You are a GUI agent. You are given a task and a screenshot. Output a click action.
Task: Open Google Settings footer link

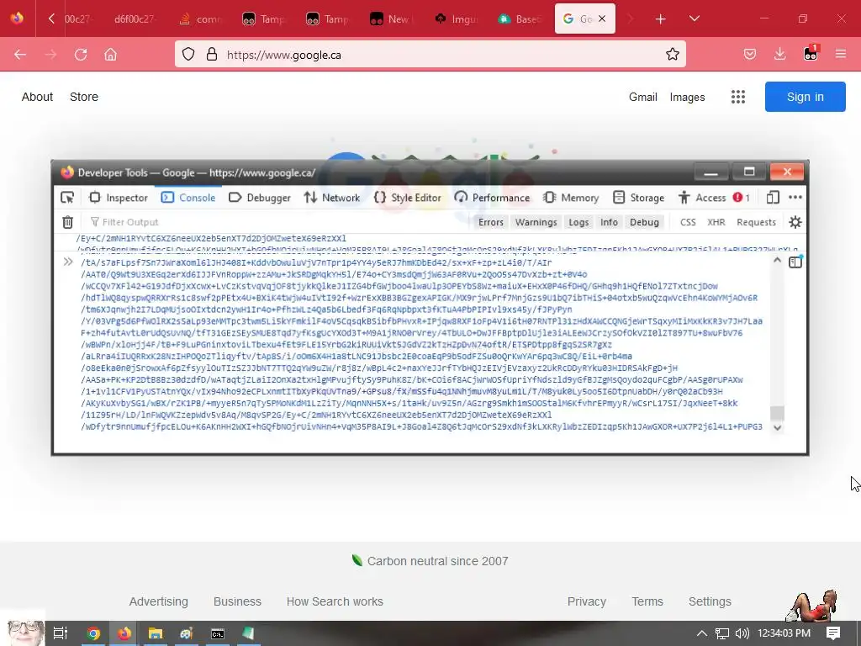tap(710, 601)
